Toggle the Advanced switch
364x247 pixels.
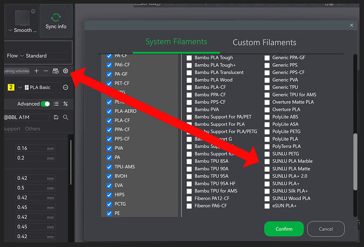(45, 104)
